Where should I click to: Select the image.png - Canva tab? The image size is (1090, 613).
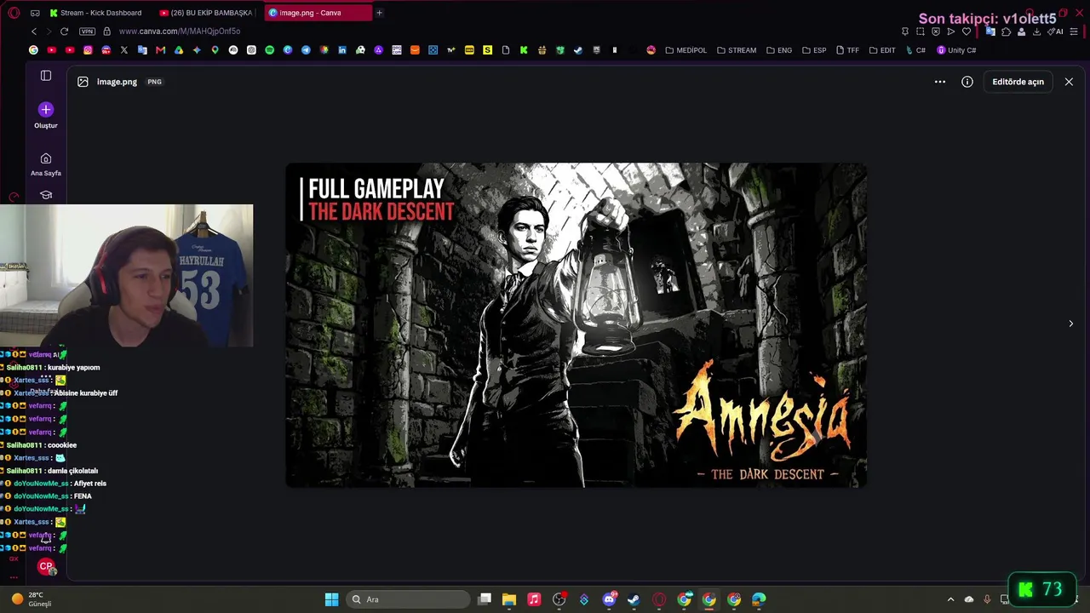pyautogui.click(x=318, y=13)
